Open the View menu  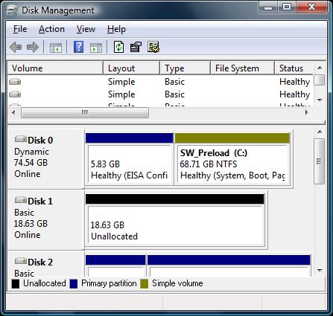[x=86, y=29]
